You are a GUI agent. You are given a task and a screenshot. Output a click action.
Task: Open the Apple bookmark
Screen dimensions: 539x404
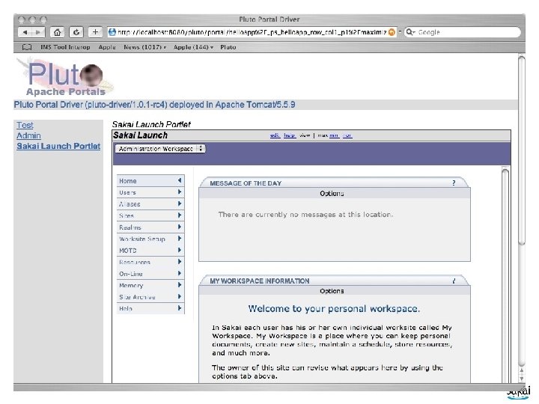tap(107, 47)
